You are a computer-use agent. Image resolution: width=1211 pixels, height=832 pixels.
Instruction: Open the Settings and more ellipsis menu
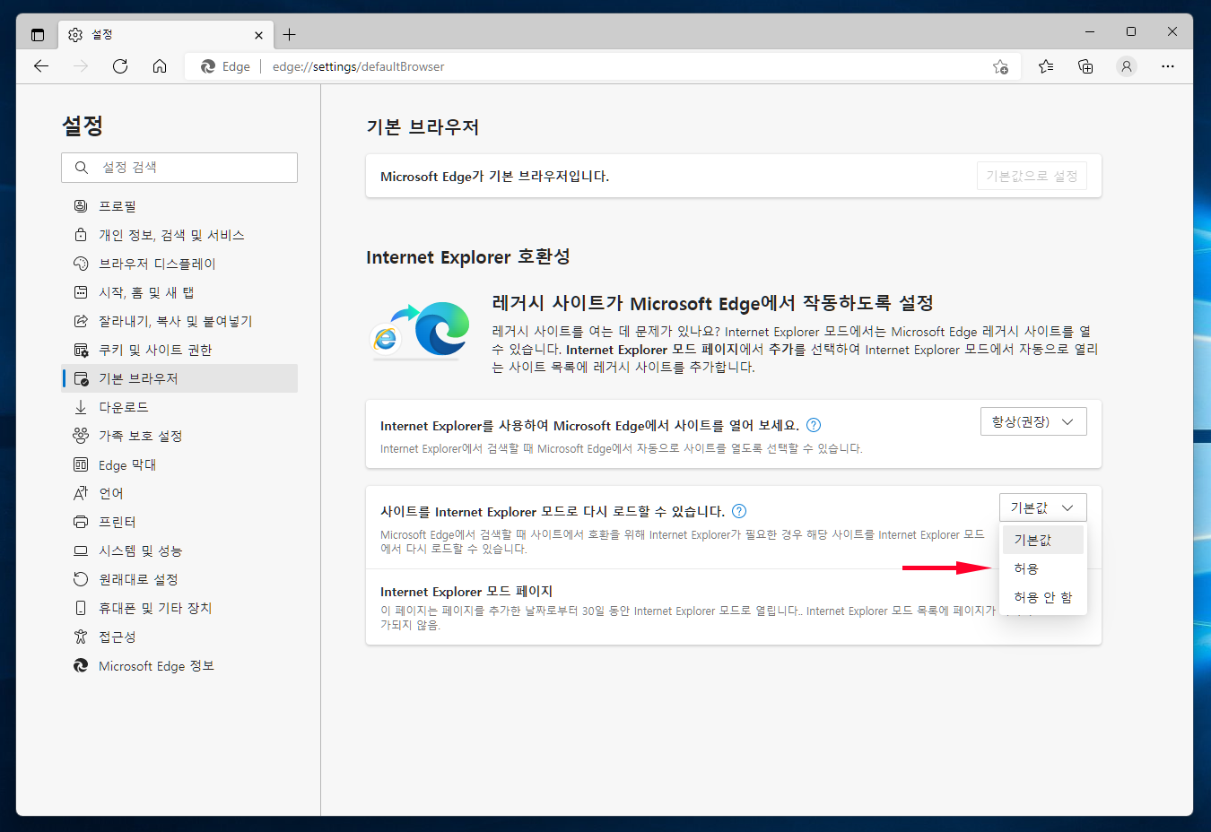point(1167,66)
